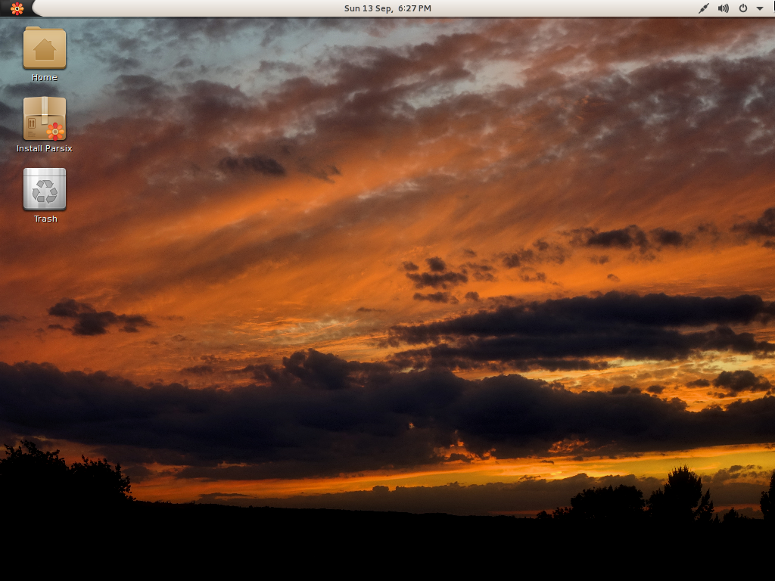Viewport: 775px width, 581px height.
Task: Open calendar from the 'Sun 13 Sep' date
Action: [368, 8]
